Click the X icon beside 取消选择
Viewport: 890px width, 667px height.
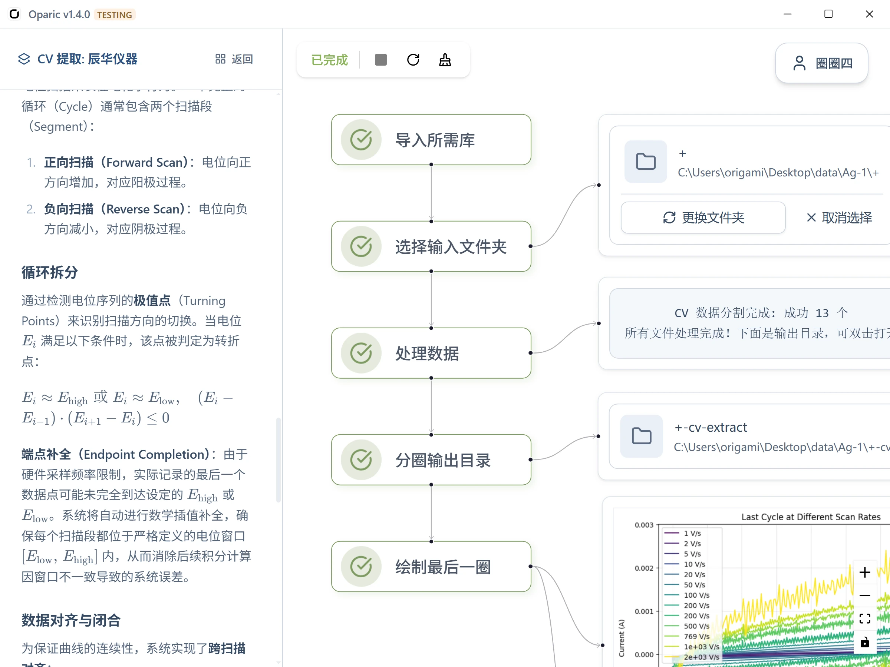tap(811, 218)
